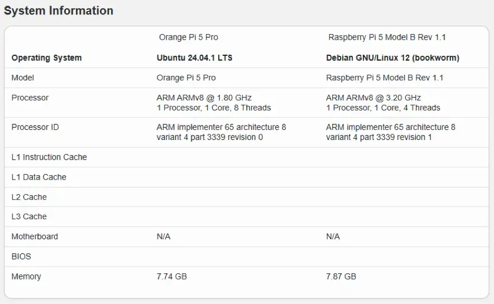
Task: Click the Processor ID ending in revision 0
Action: [x=221, y=132]
